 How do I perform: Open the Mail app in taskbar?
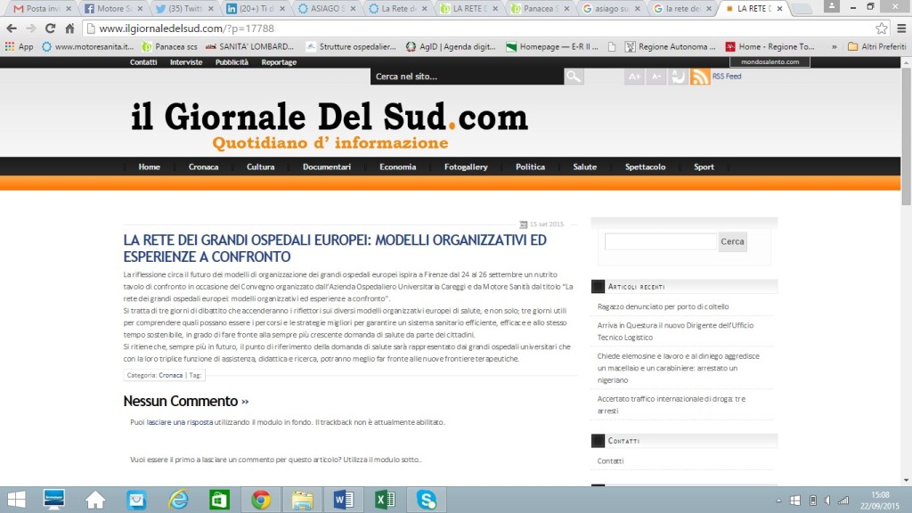[136, 500]
